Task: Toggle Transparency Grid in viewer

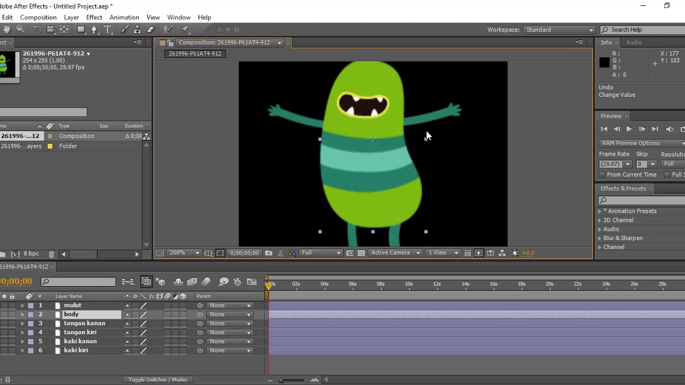Action: pos(361,253)
